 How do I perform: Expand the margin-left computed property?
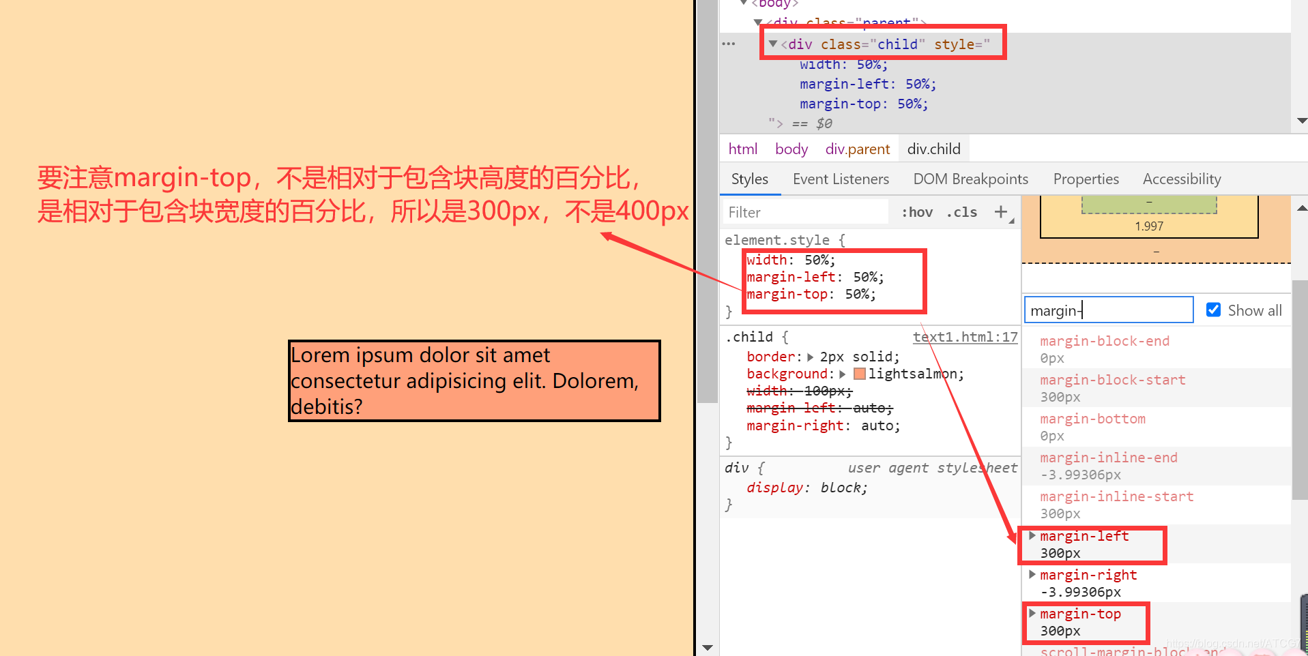(x=1032, y=536)
